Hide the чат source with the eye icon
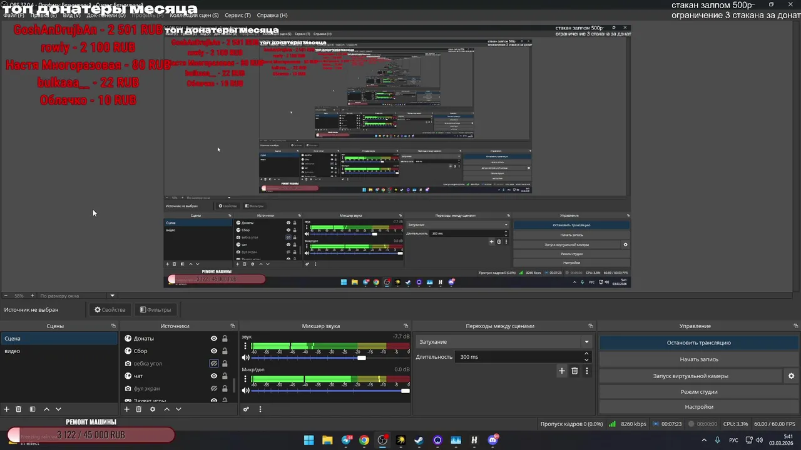This screenshot has height=450, width=801. (214, 376)
